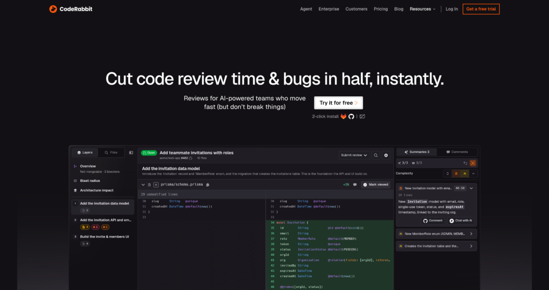Click the 2 files badge under Add the invitation data model
Image resolution: width=549 pixels, height=290 pixels.
point(85,211)
